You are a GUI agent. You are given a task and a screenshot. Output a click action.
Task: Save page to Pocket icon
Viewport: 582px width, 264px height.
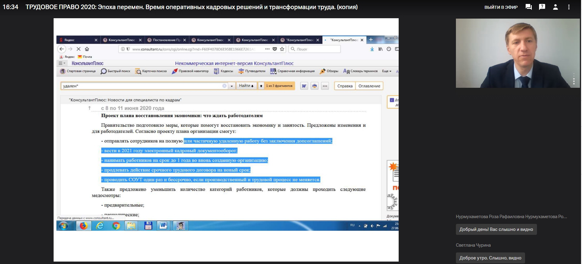(x=275, y=49)
